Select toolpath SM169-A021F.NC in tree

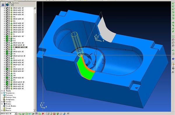(19, 82)
